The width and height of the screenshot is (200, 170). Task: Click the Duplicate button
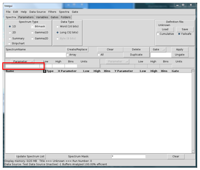click(x=136, y=55)
